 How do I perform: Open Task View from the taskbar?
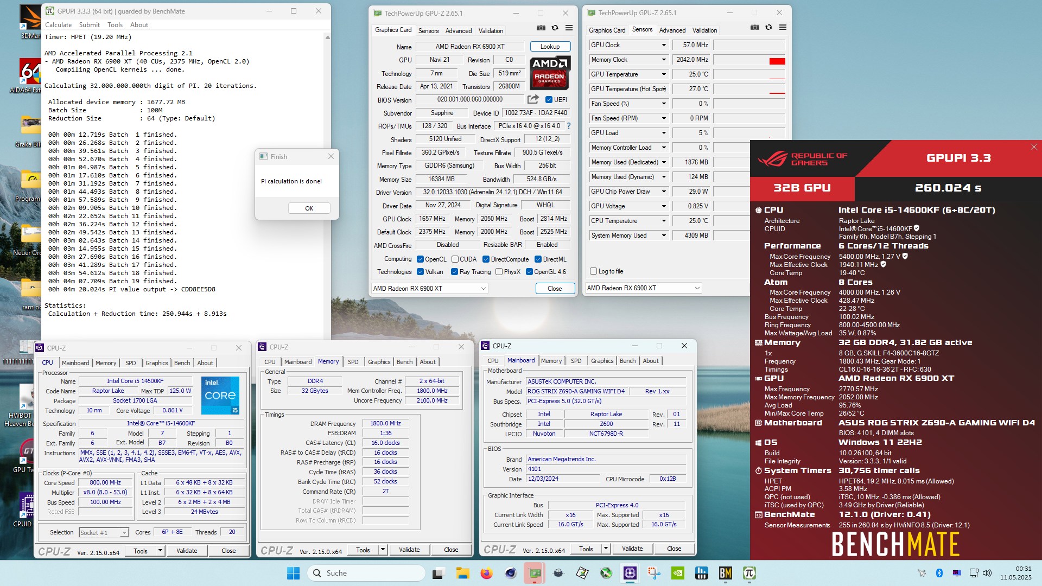coord(438,573)
